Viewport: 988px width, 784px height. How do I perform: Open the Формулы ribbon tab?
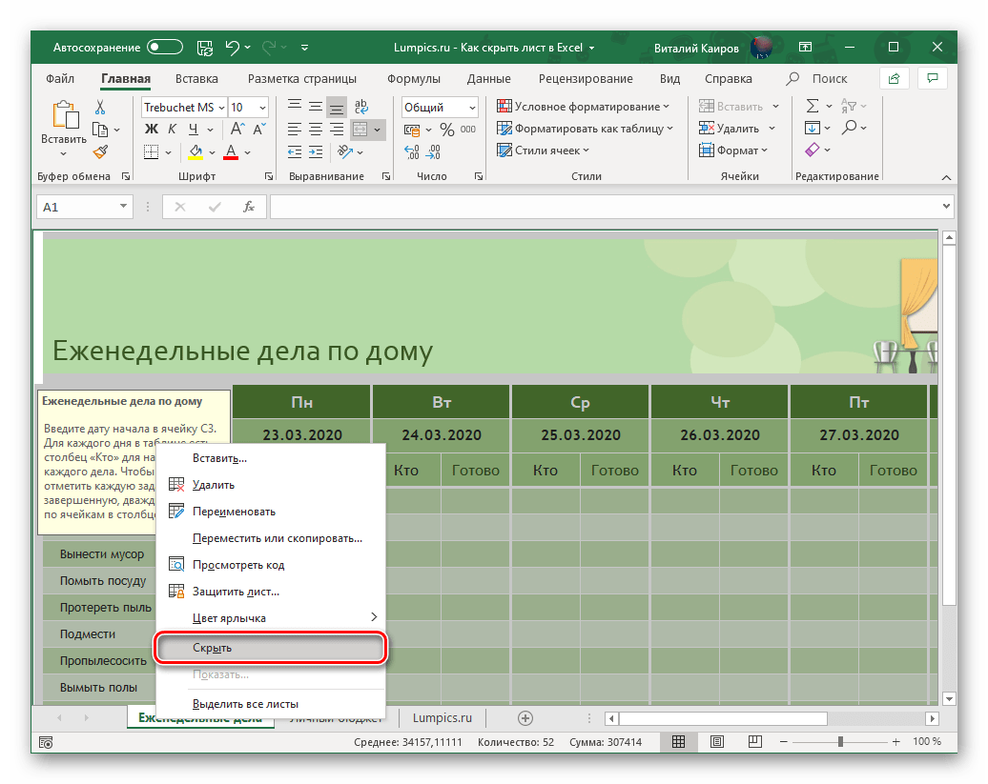tap(413, 79)
